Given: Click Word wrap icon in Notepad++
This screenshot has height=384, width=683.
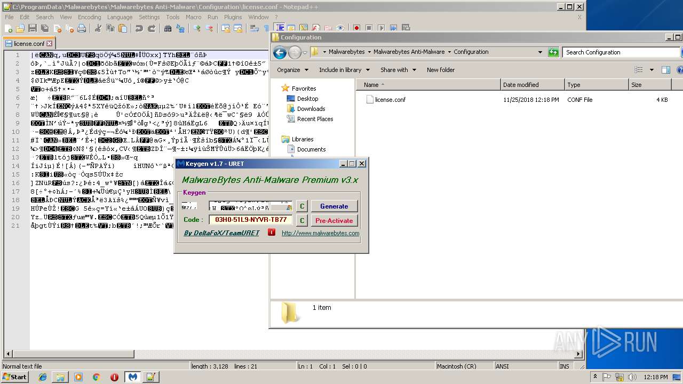Looking at the screenshot, I should (x=255, y=28).
